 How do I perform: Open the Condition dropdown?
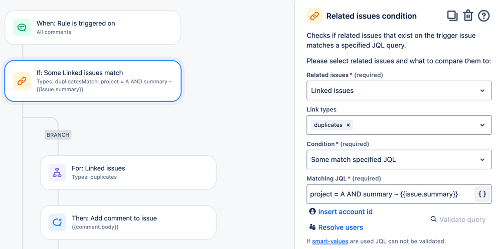coord(399,160)
